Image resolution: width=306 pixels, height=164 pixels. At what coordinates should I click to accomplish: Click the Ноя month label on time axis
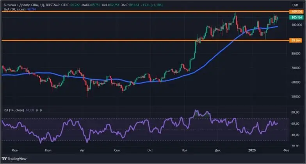coord(185,149)
